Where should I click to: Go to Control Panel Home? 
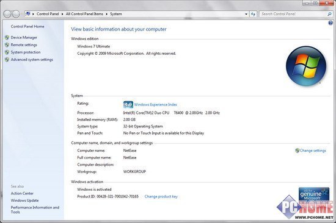(x=27, y=27)
